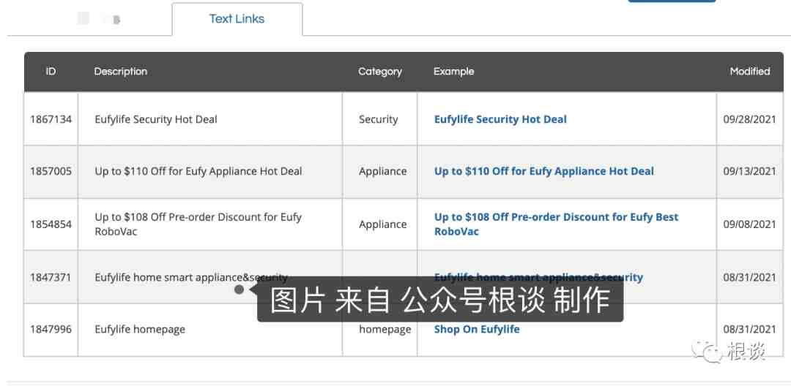Open Eufylife Security Hot Deal link
Screen dimensions: 791x386
[x=500, y=119]
